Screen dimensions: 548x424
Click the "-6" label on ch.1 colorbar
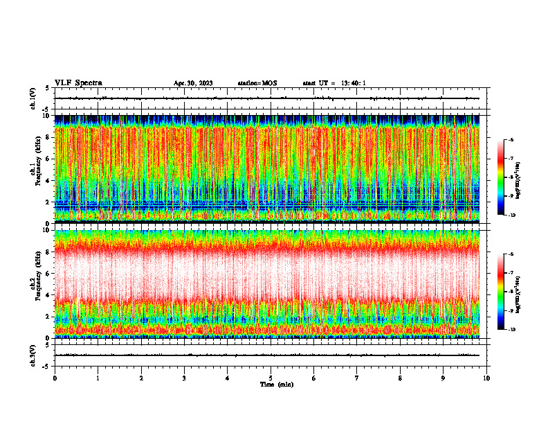[511, 139]
